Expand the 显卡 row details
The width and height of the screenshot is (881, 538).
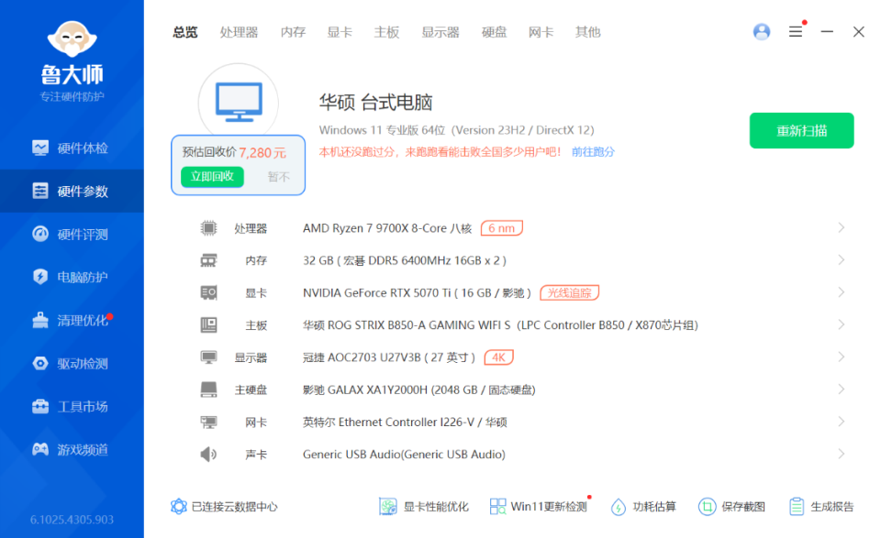tap(842, 291)
